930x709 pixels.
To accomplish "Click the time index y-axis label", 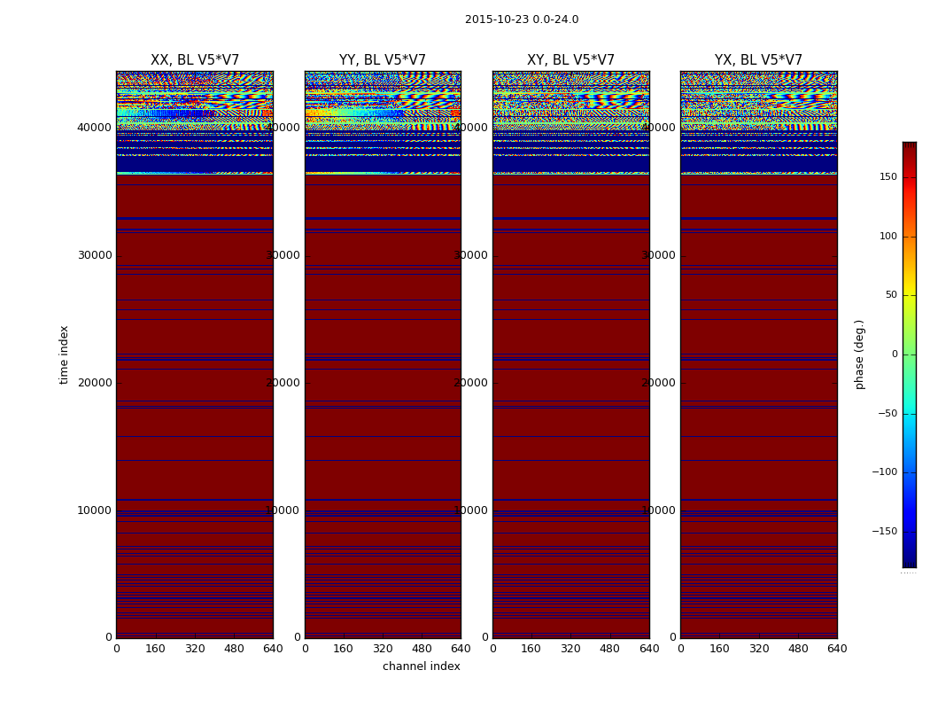I will pyautogui.click(x=64, y=354).
